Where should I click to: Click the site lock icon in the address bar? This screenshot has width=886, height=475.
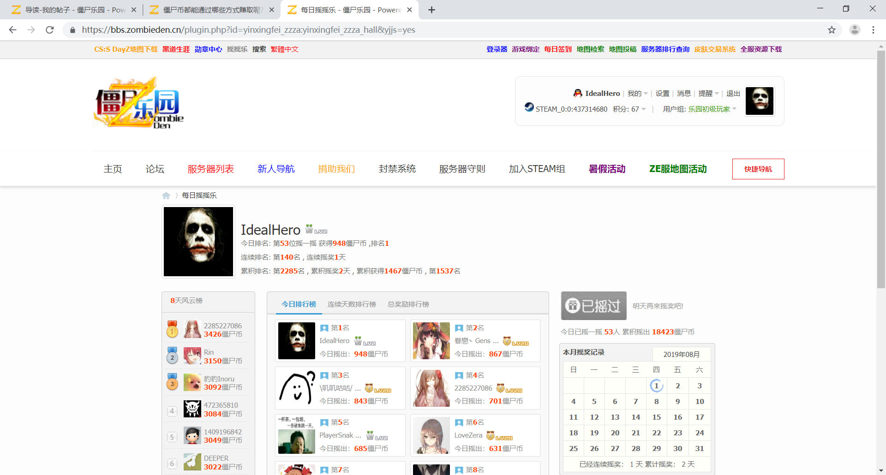[72, 30]
